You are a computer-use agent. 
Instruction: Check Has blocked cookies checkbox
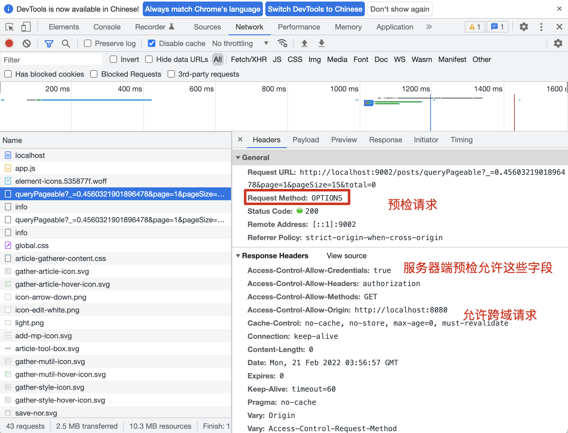8,74
